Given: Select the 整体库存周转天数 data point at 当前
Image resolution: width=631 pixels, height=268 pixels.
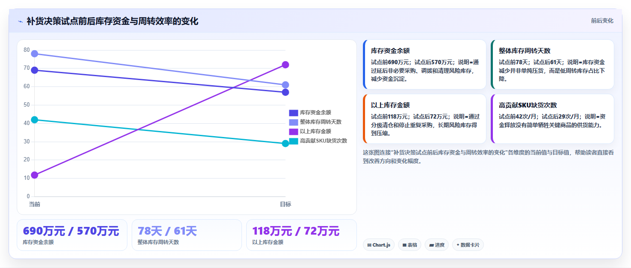Looking at the screenshot, I should click(x=35, y=54).
